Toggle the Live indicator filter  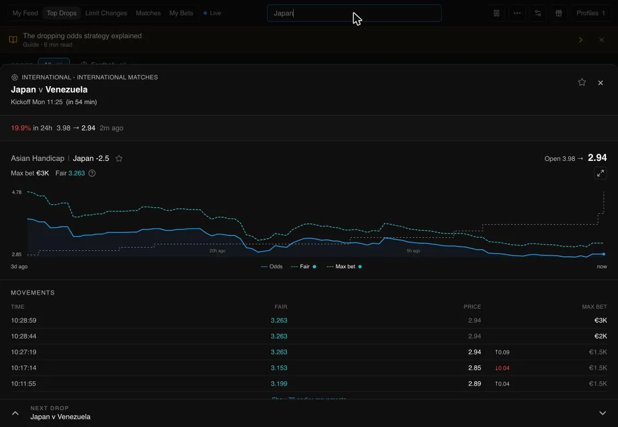point(212,13)
